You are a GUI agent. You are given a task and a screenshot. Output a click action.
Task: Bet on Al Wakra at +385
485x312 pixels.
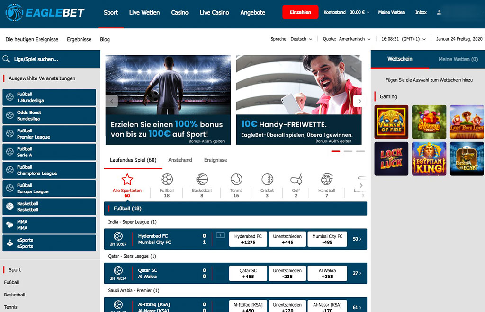point(327,273)
